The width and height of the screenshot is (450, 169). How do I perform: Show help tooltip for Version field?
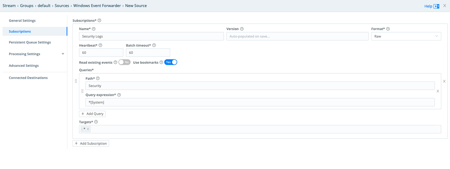tap(242, 29)
